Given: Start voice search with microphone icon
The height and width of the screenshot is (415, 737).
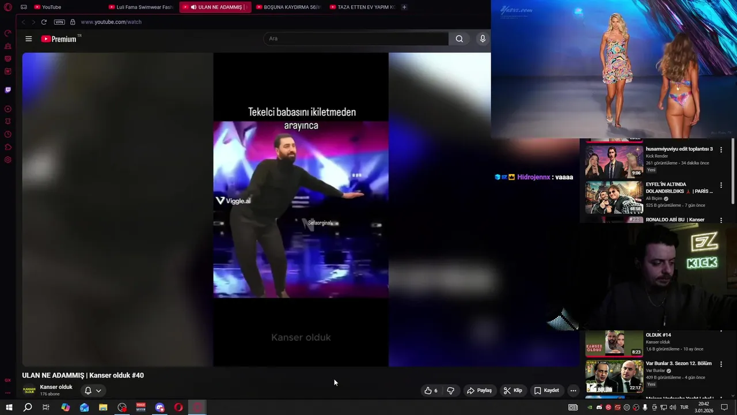Looking at the screenshot, I should tap(483, 39).
